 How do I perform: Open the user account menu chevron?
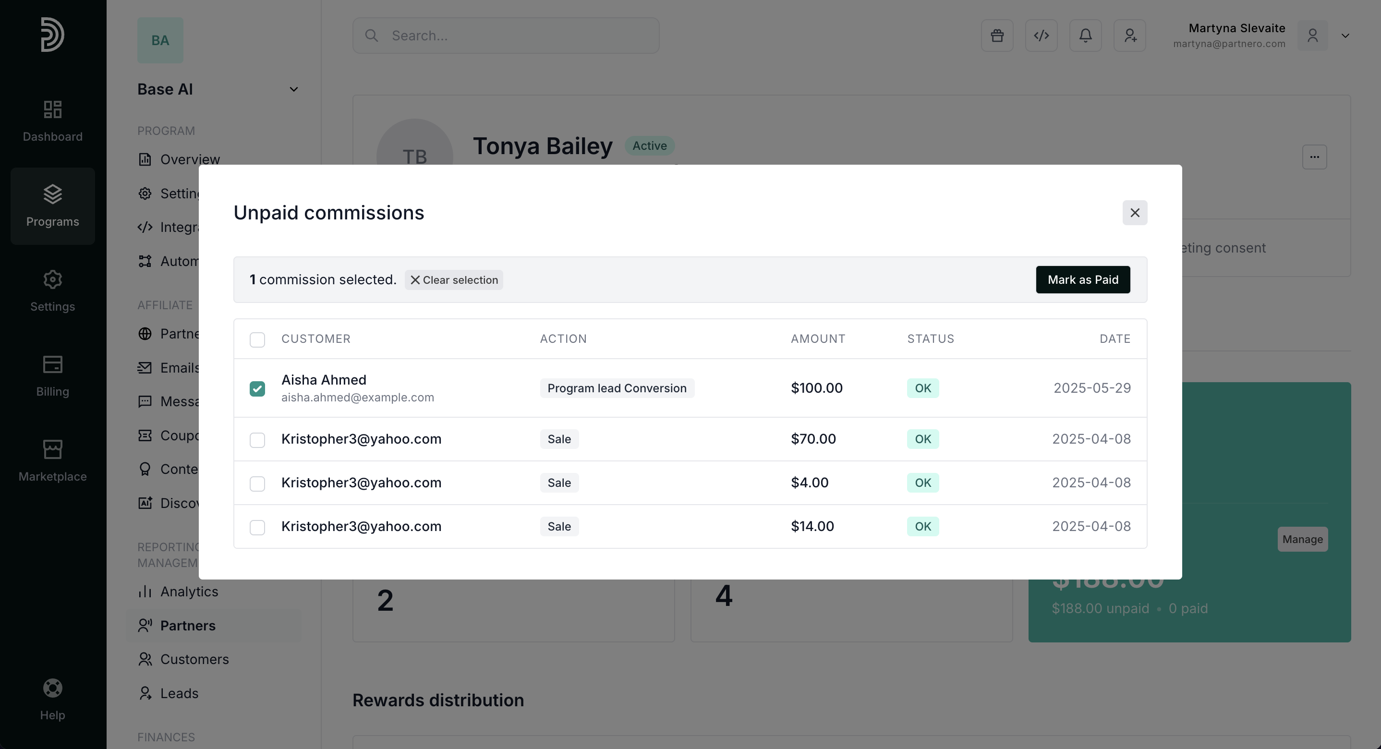(1345, 36)
